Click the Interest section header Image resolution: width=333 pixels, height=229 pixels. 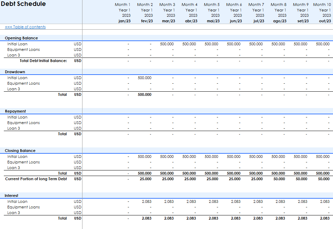(x=11, y=196)
